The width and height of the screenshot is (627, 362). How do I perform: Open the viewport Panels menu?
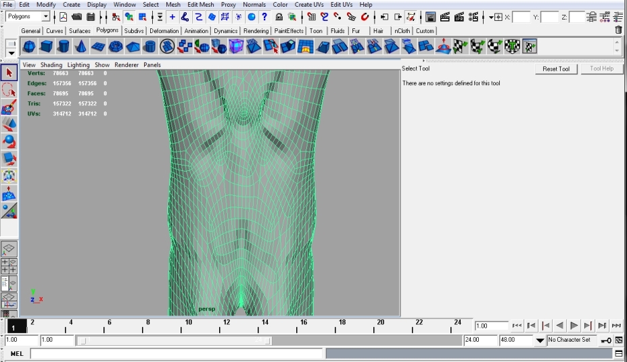pyautogui.click(x=152, y=65)
